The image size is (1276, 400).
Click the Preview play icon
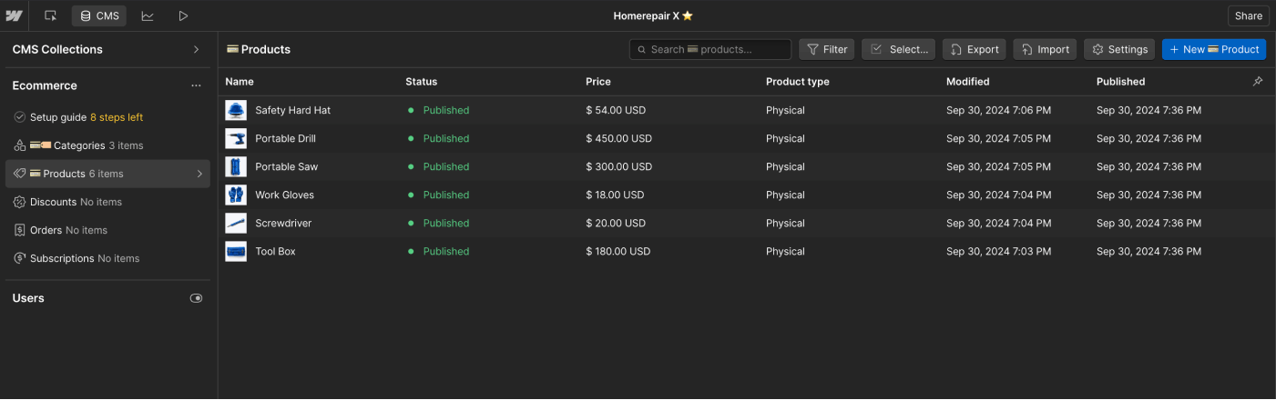tap(183, 15)
